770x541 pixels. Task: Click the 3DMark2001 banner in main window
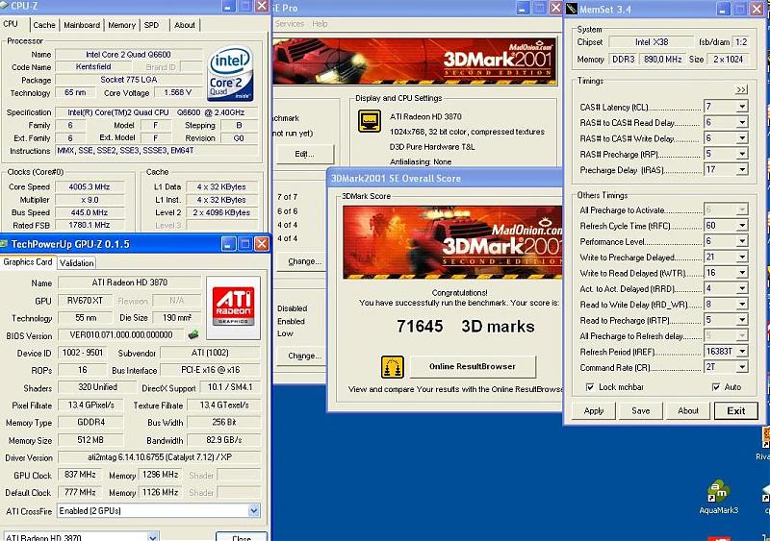coord(415,61)
